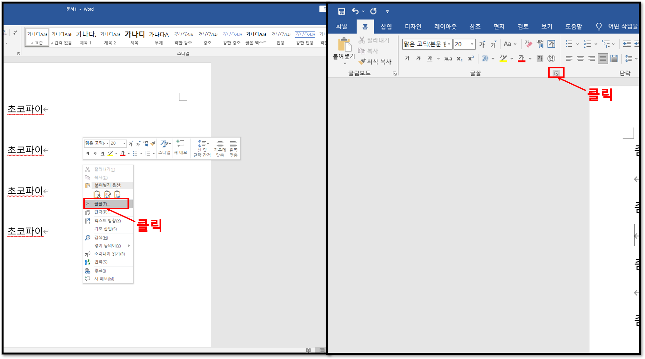Toggle strikethrough formatting in ribbon
This screenshot has width=645, height=359.
click(448, 59)
